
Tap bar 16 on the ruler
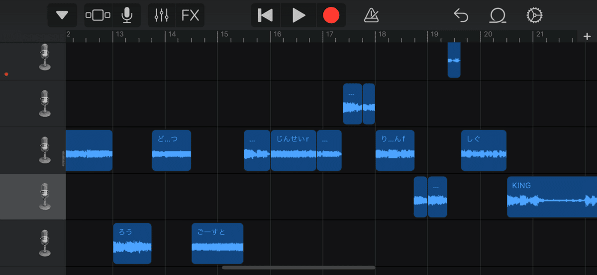278,34
